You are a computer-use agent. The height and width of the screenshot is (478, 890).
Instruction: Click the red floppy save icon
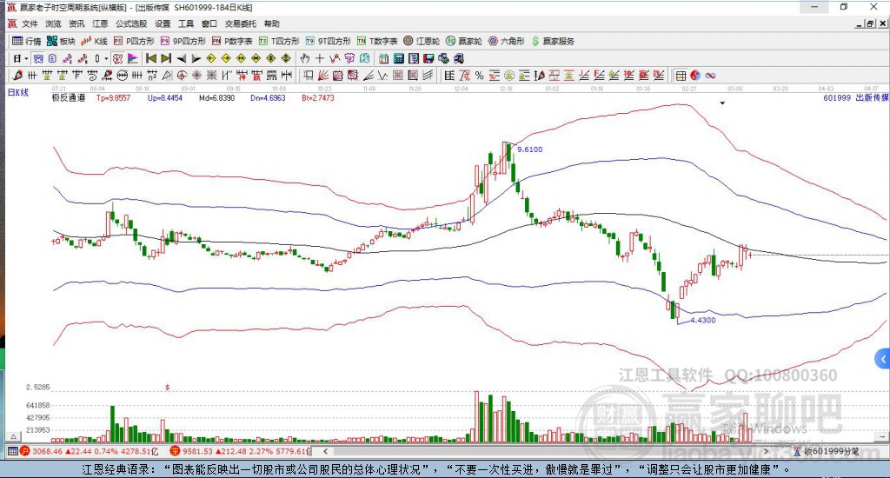tap(428, 58)
